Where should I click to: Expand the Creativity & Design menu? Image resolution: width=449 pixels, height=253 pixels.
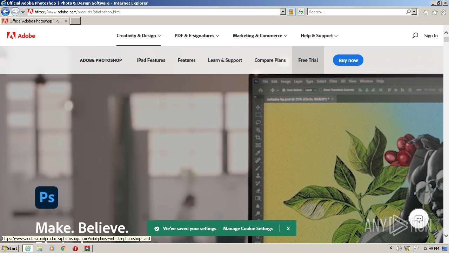tap(139, 35)
